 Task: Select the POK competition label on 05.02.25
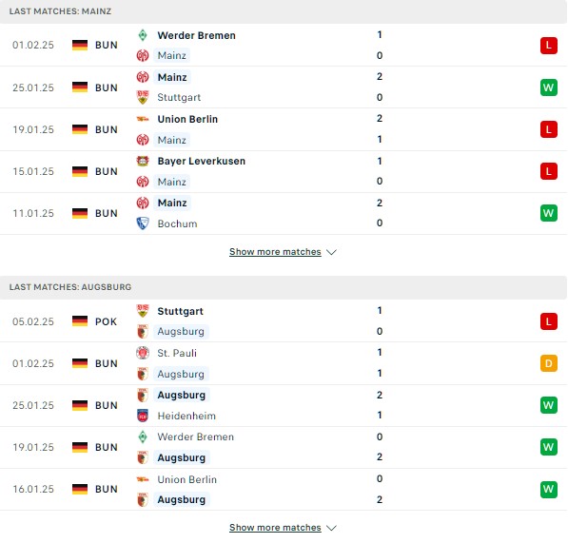click(x=106, y=321)
